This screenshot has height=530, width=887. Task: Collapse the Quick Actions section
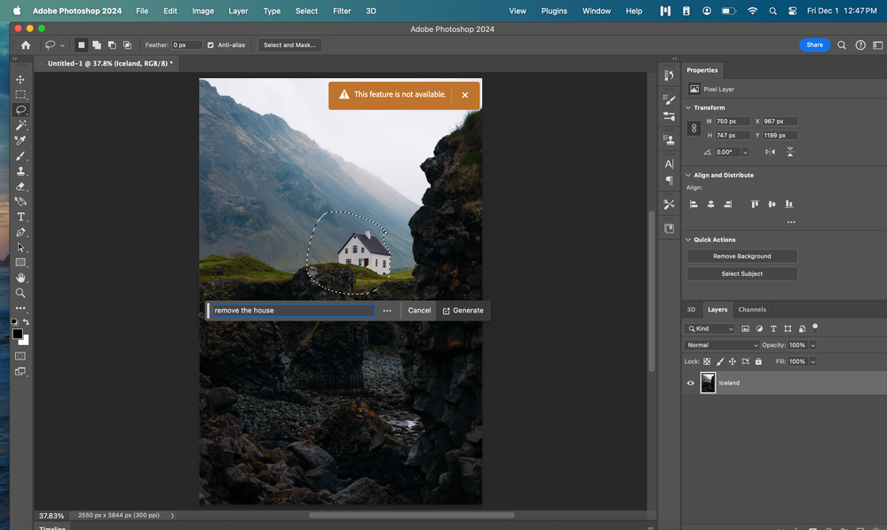point(688,240)
